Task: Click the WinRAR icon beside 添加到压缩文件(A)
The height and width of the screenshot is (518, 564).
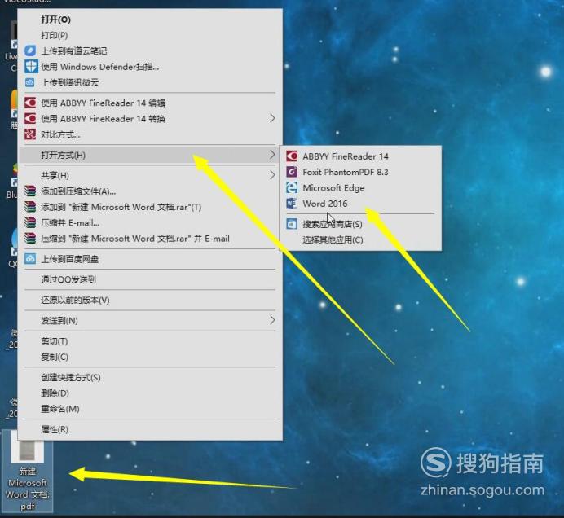Action: [x=30, y=191]
